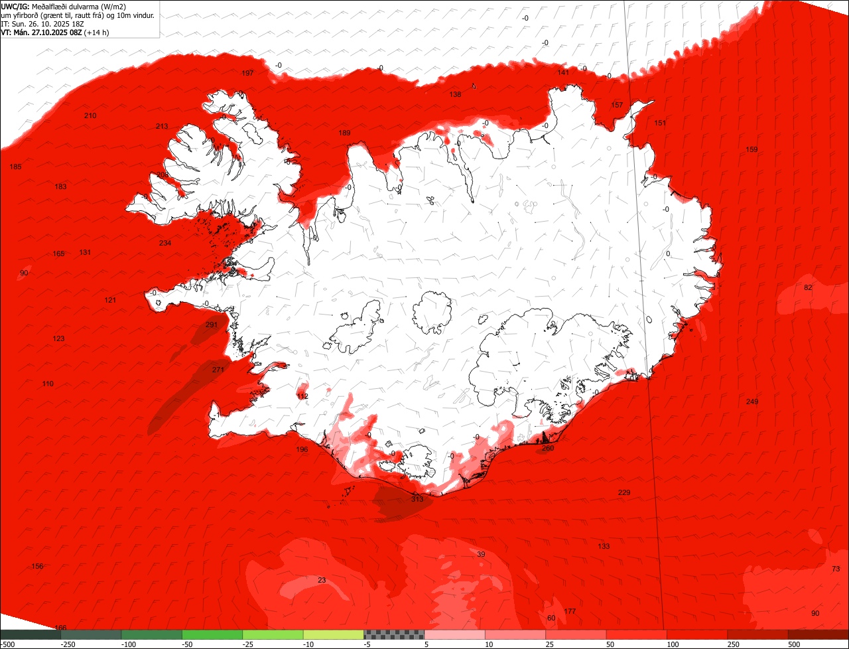Click the map value '229' in the southeast
The height and width of the screenshot is (649, 849).
pos(624,492)
